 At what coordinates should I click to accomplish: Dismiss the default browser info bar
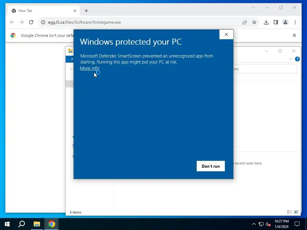[294, 35]
